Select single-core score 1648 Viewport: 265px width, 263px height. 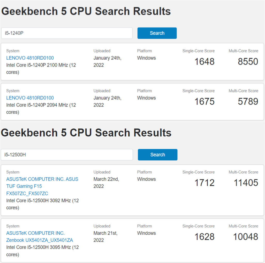[205, 62]
